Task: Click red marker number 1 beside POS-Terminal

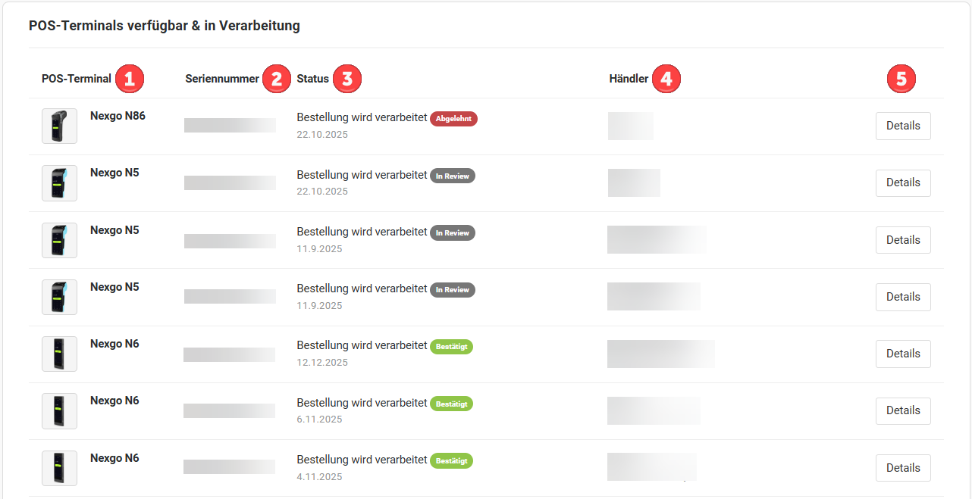Action: click(x=130, y=78)
